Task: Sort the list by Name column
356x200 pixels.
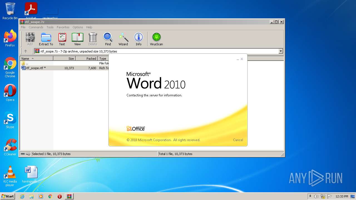Action: pyautogui.click(x=36, y=59)
